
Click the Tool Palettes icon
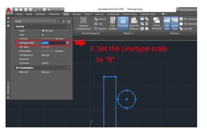tap(112, 23)
